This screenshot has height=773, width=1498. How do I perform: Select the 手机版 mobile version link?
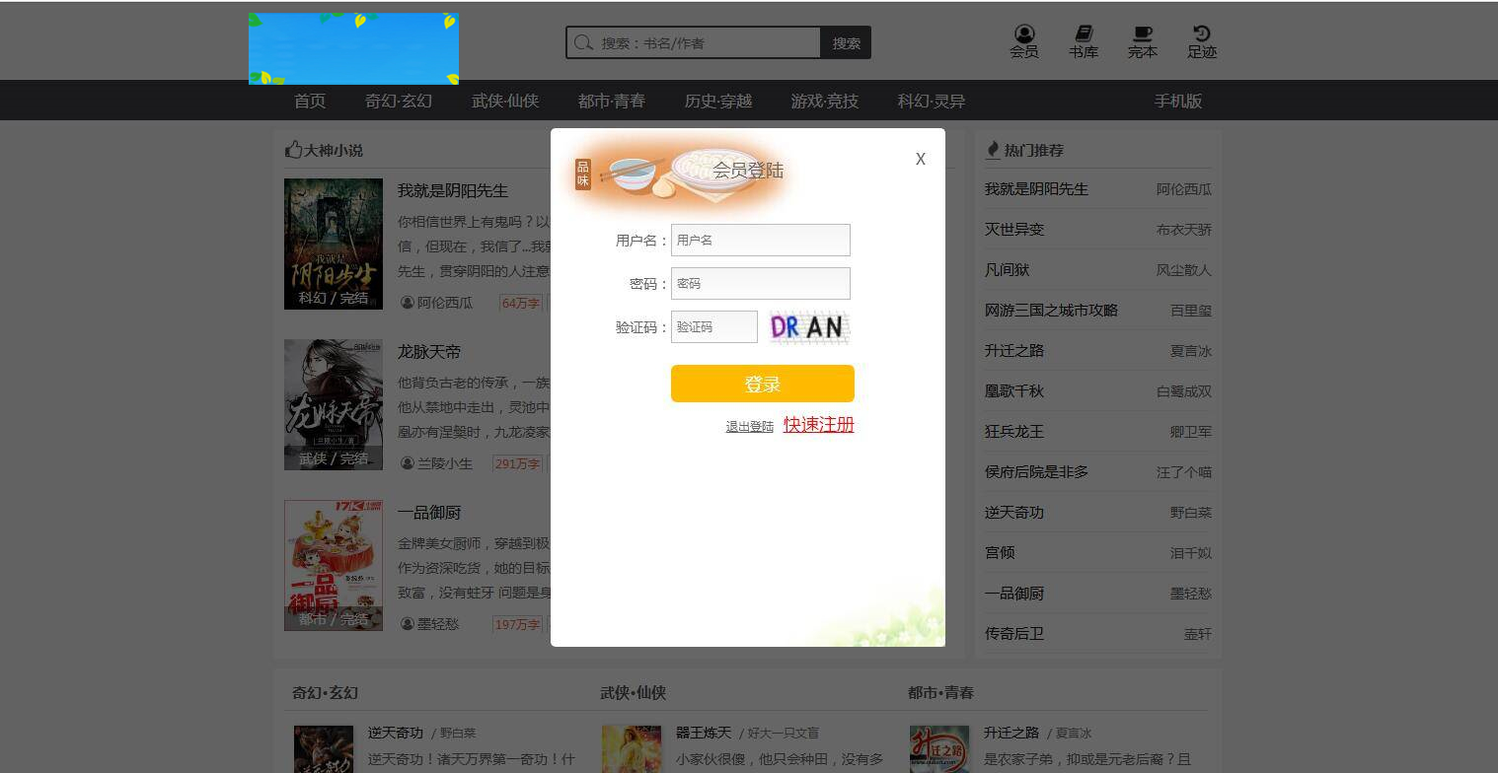click(1178, 100)
